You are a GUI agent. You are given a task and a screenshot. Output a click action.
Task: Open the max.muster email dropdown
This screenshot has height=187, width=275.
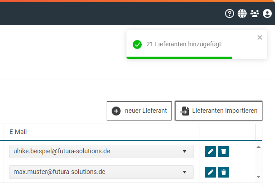tap(184, 172)
